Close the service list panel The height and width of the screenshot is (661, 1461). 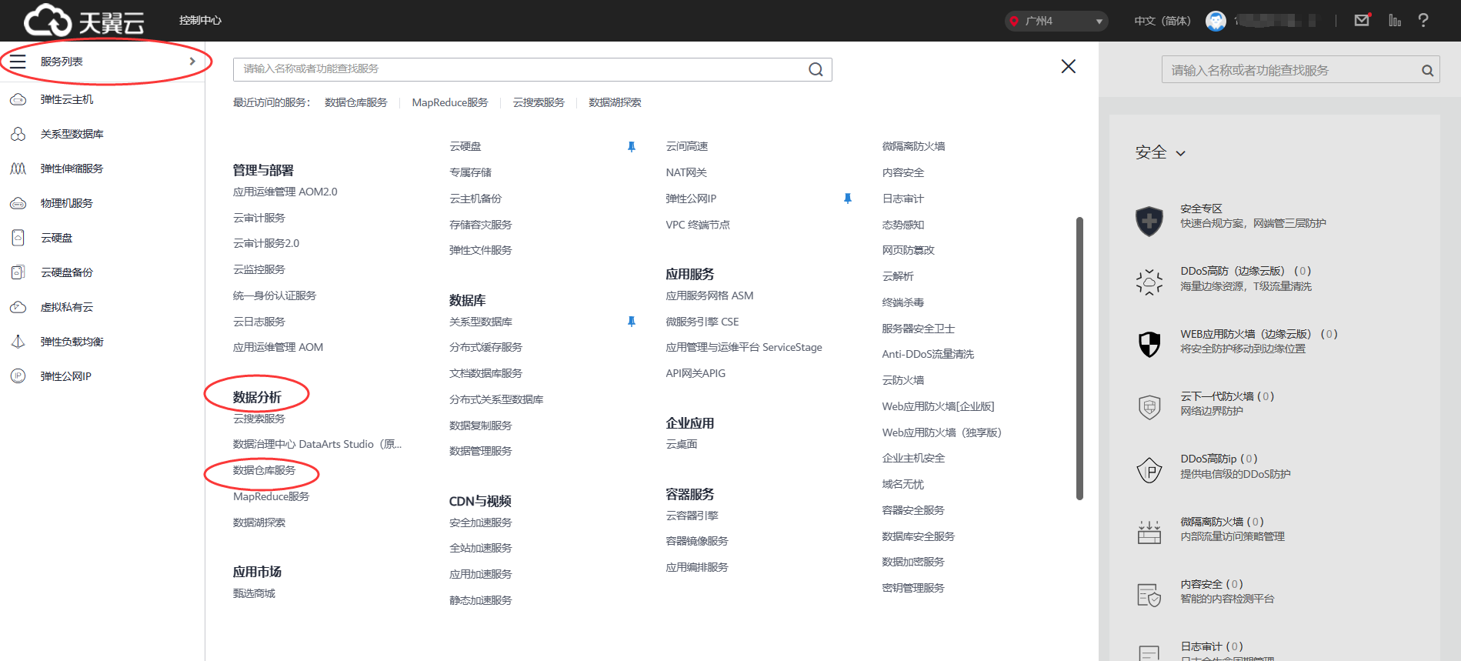tap(1068, 66)
